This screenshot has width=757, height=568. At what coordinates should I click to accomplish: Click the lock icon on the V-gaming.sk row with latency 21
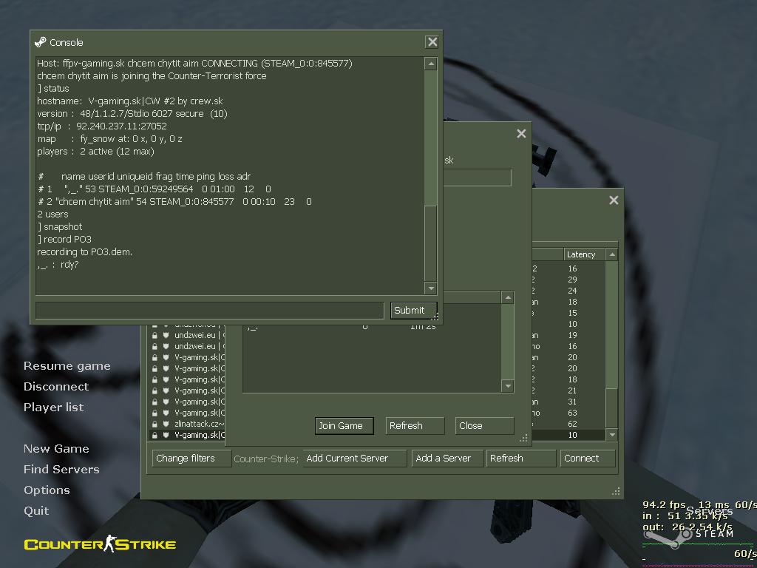pyautogui.click(x=155, y=390)
